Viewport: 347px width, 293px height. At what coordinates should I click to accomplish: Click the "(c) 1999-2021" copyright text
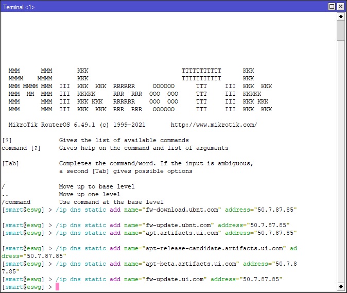[x=123, y=125]
